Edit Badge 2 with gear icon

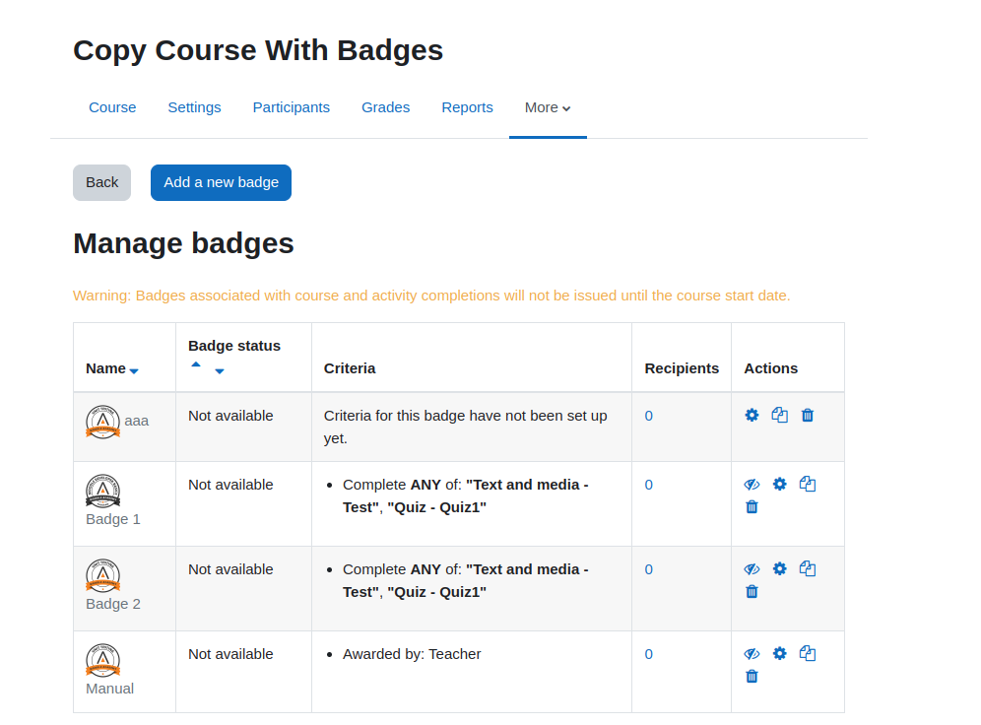[x=779, y=568]
